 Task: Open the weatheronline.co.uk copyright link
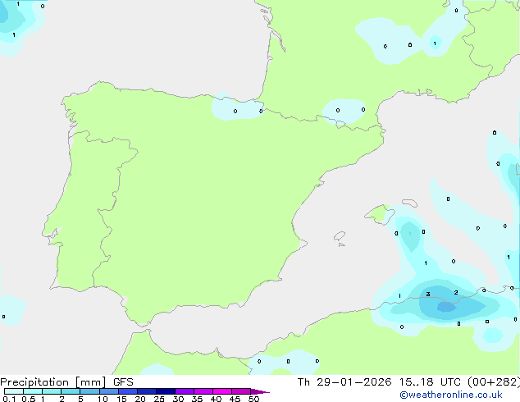pyautogui.click(x=451, y=395)
